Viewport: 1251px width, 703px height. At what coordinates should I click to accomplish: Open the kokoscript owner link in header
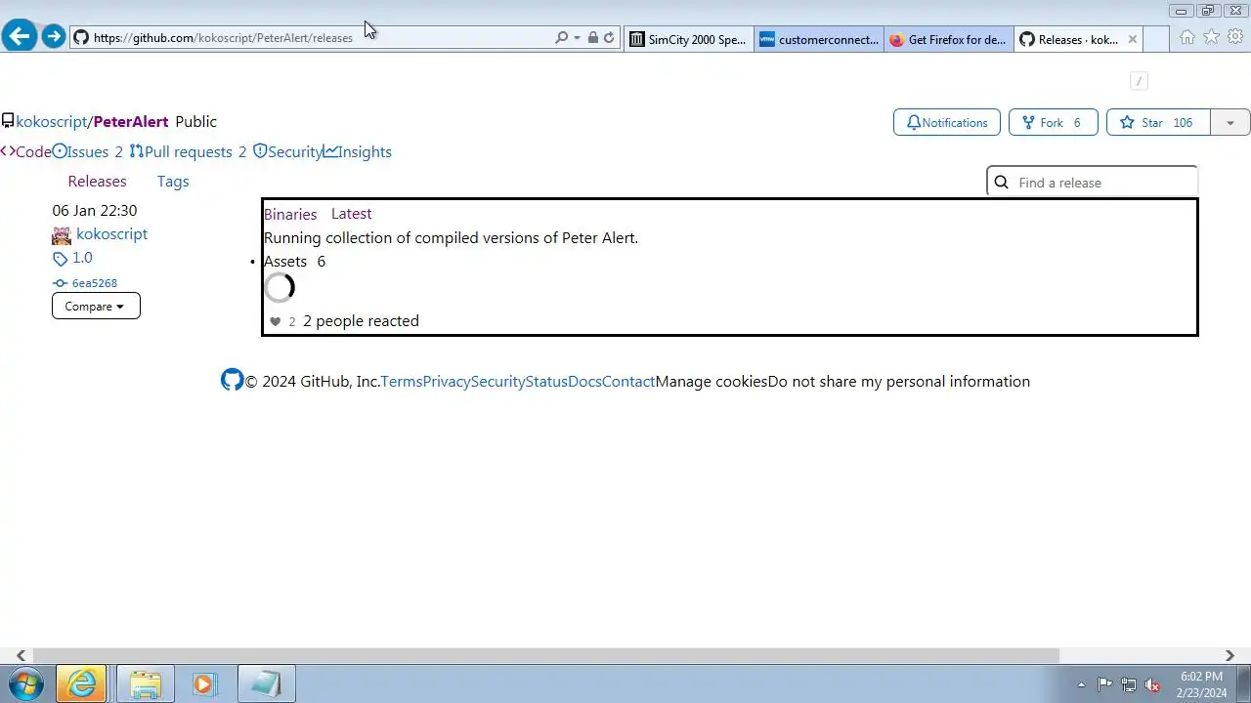[x=52, y=122]
